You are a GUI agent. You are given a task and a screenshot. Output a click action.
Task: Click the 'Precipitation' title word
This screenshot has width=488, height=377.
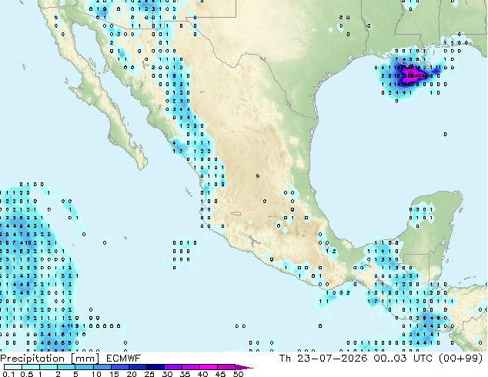click(32, 359)
